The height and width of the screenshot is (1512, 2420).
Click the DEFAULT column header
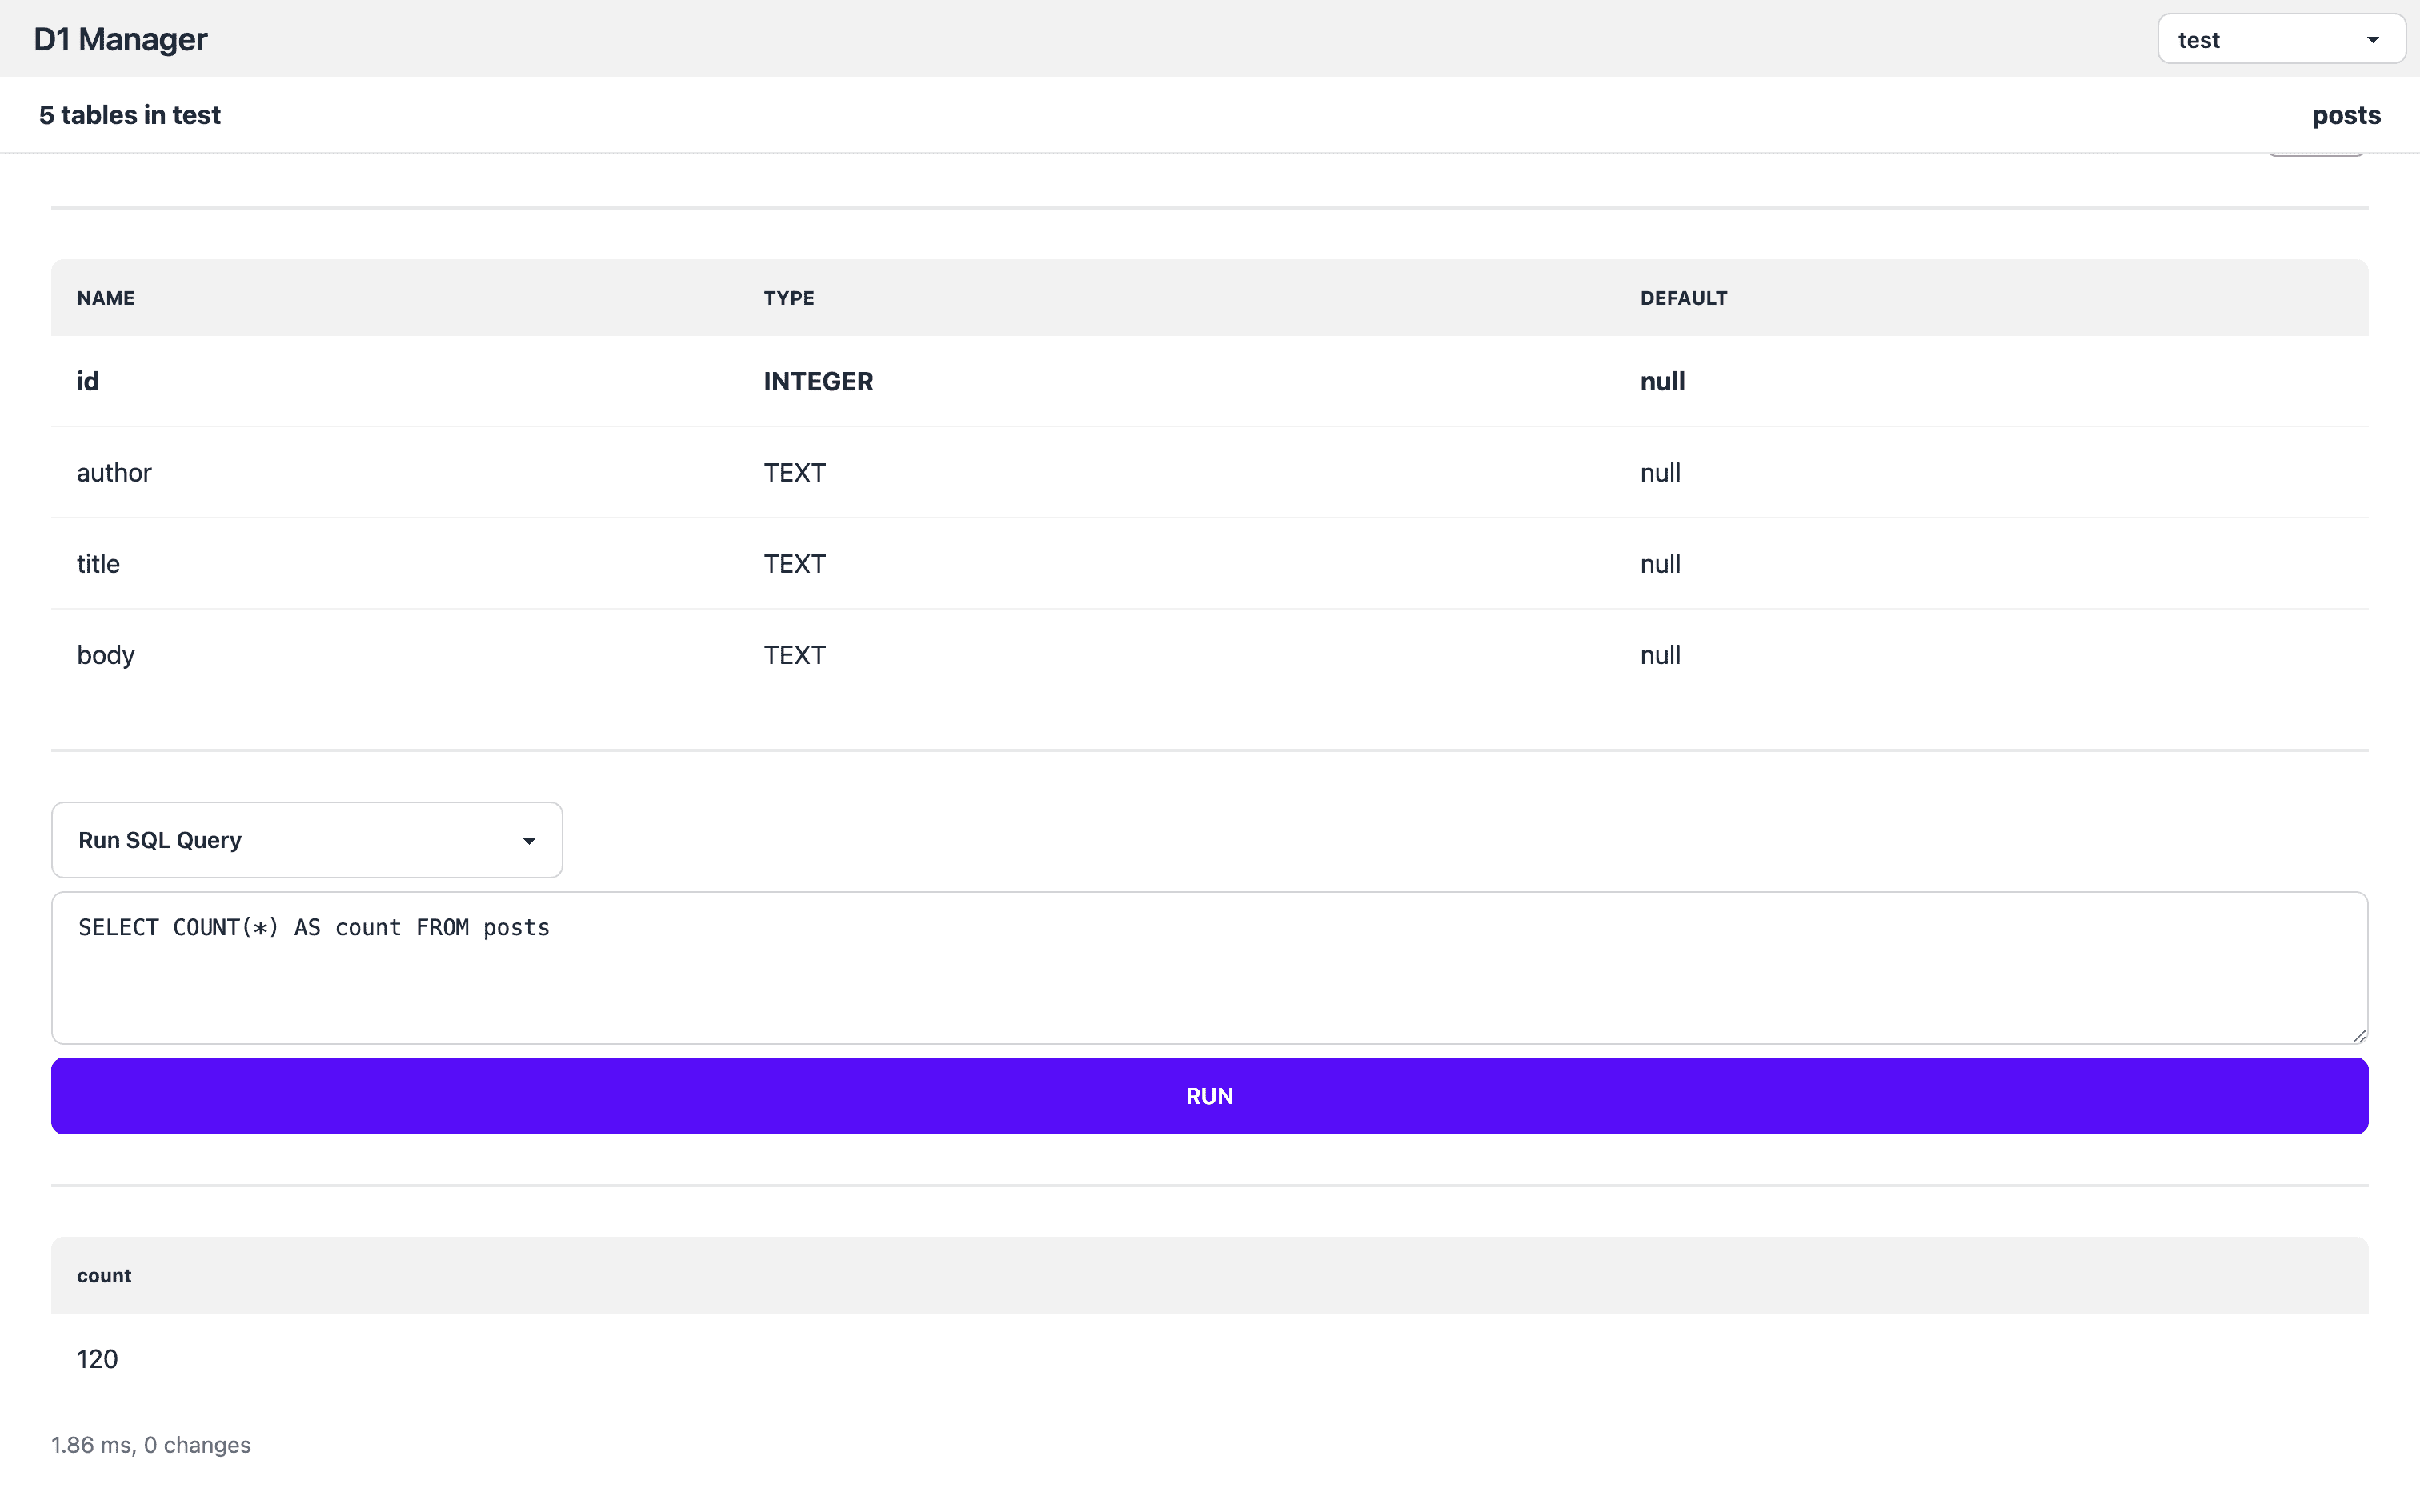pyautogui.click(x=1683, y=298)
